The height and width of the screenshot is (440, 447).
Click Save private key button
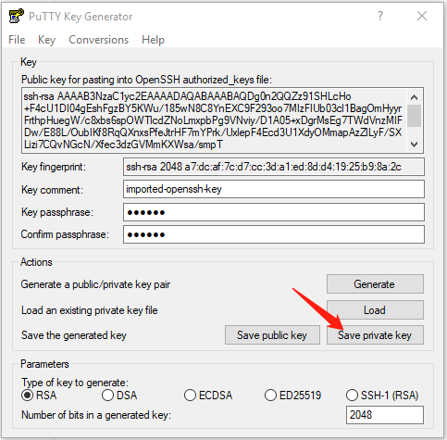click(x=375, y=335)
